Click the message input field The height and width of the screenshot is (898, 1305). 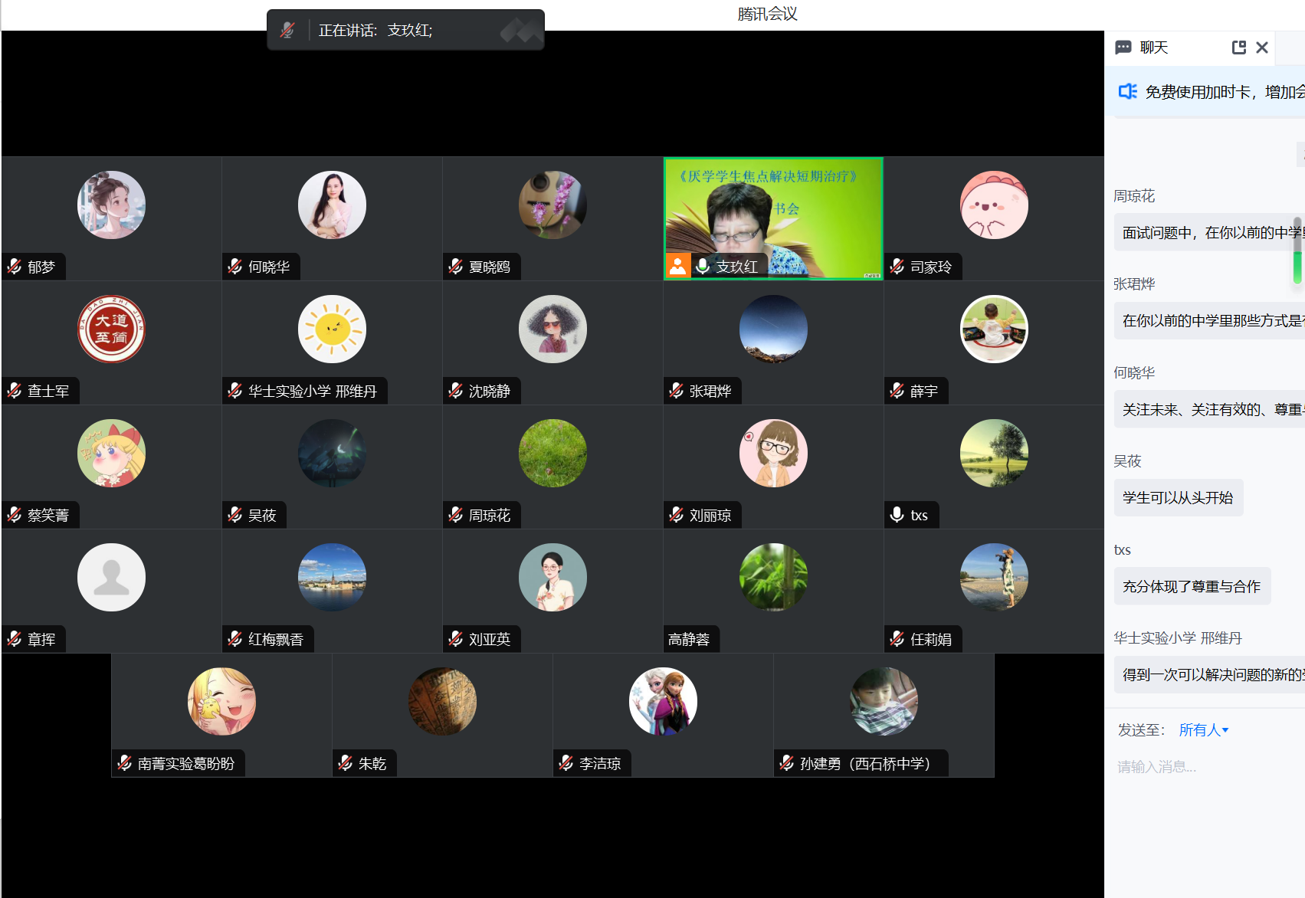coord(1203,767)
